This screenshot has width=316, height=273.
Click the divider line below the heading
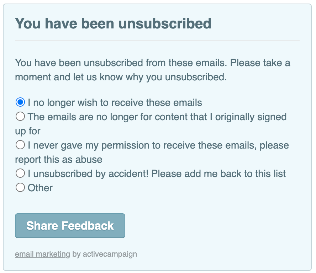click(157, 40)
